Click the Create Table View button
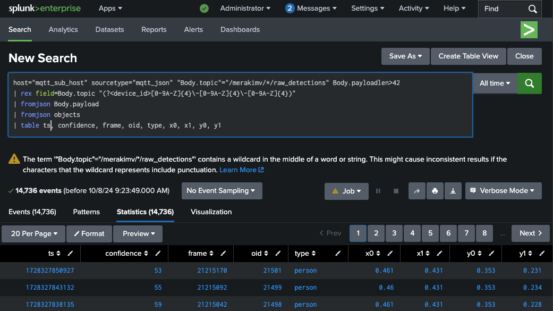Screen dimensions: 553x311 tap(469, 56)
